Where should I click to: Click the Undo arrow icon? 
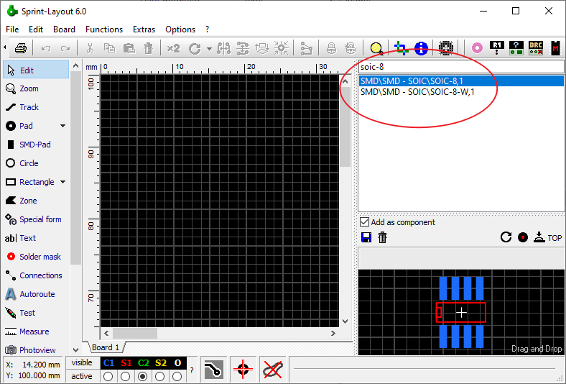coord(46,48)
